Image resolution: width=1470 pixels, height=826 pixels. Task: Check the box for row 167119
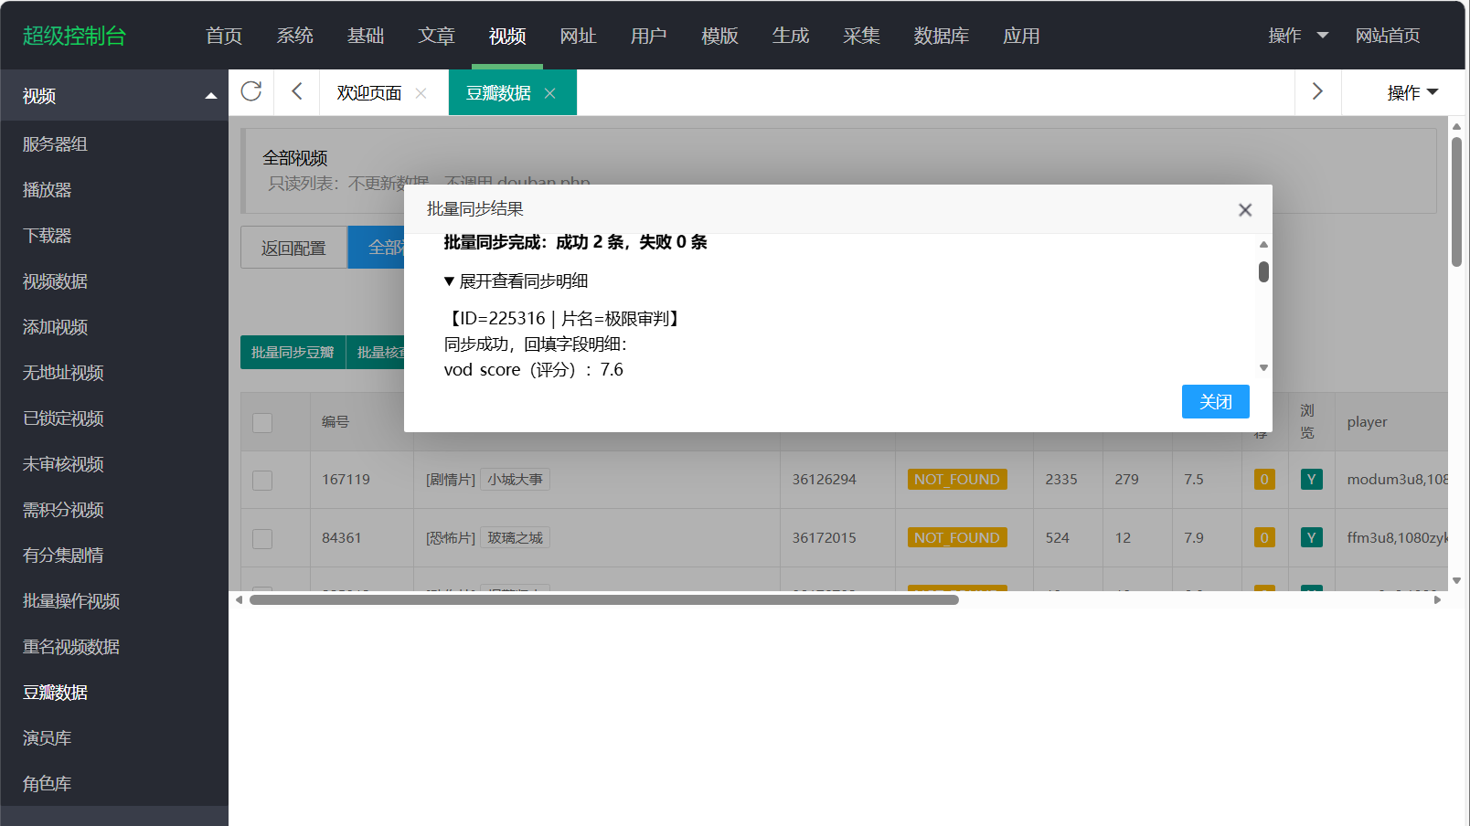[262, 481]
